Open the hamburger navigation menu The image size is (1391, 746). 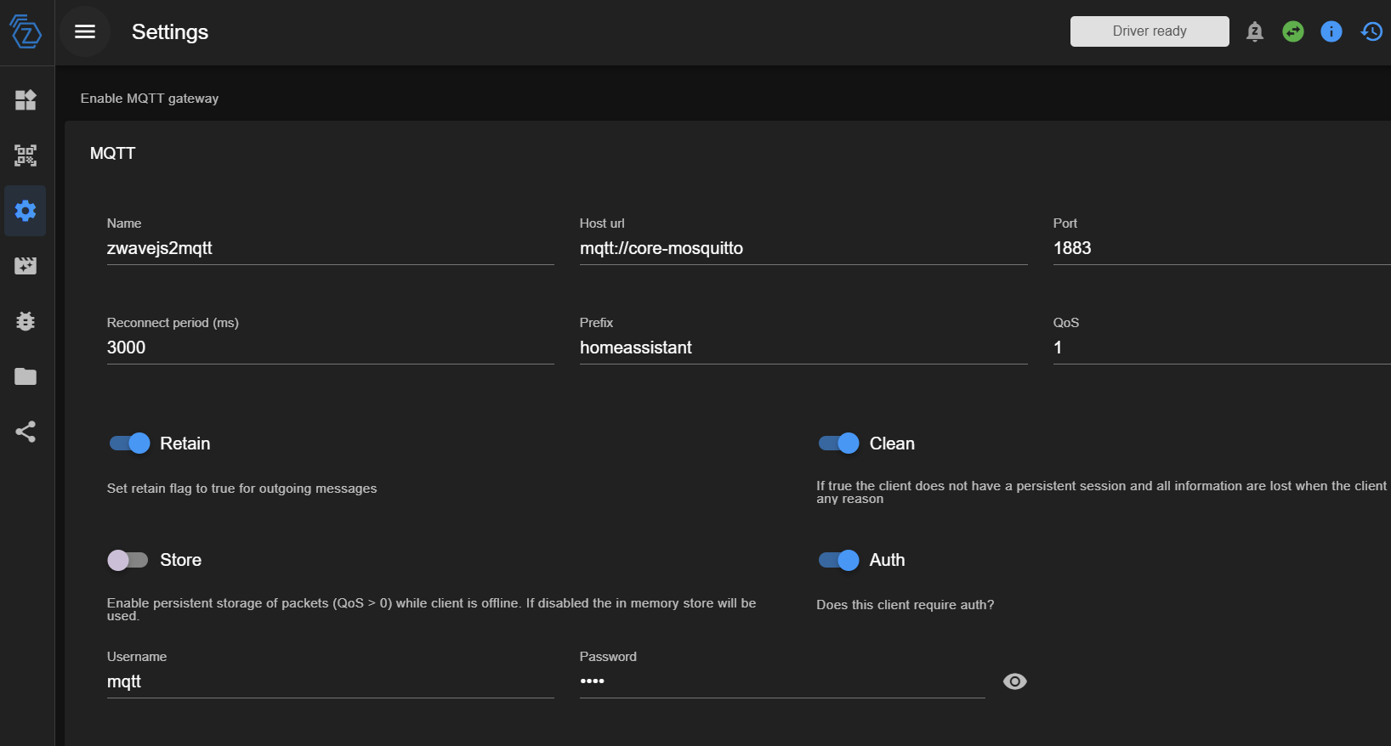[85, 31]
